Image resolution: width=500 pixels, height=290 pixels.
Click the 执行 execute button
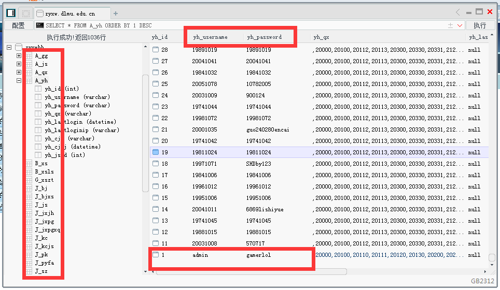coord(480,25)
